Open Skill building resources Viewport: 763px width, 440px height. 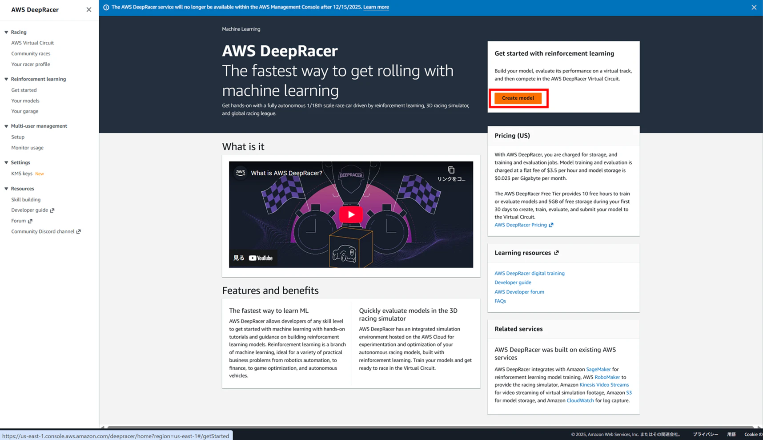(26, 200)
